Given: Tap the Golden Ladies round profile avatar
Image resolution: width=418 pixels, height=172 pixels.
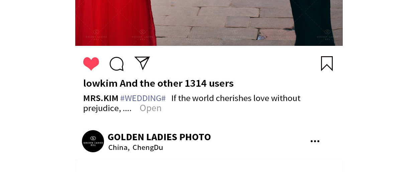Looking at the screenshot, I should [x=93, y=141].
